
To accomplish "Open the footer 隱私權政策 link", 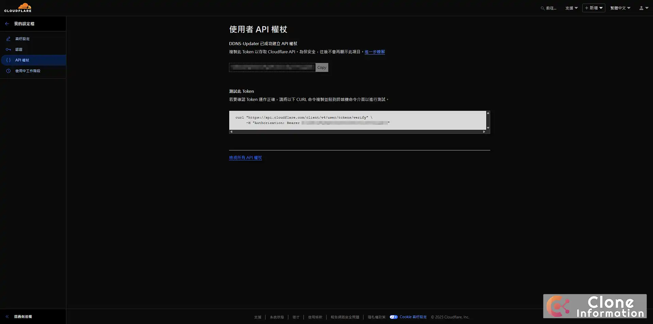I will [x=376, y=317].
